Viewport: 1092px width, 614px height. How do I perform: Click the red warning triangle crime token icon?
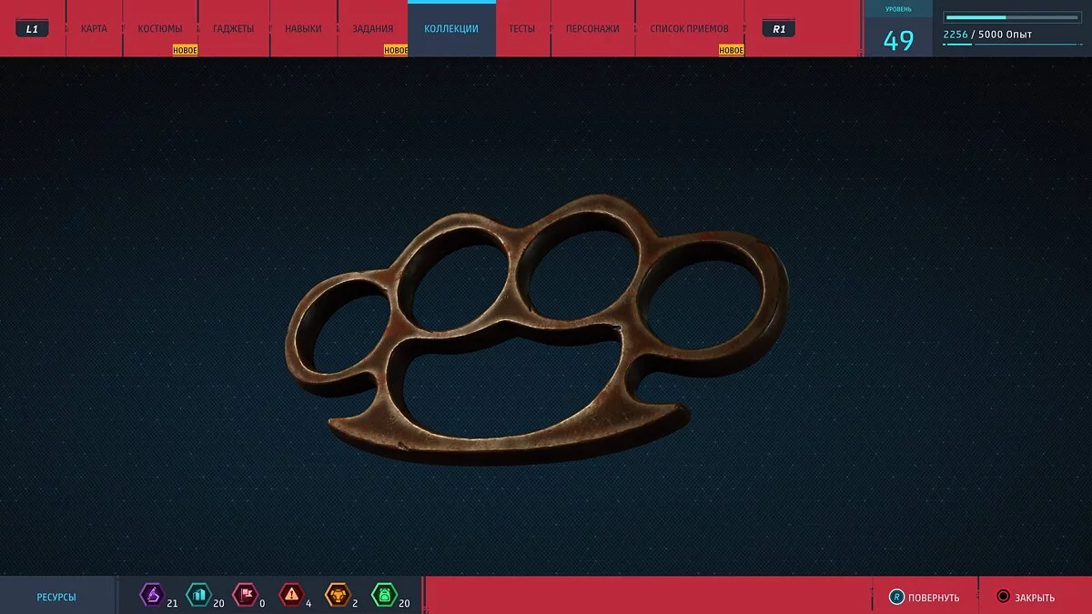(291, 596)
